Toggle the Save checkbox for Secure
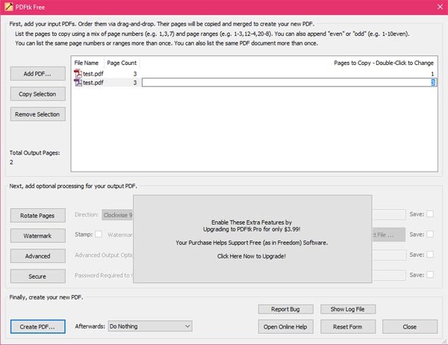This screenshot has height=345, width=448. 430,275
